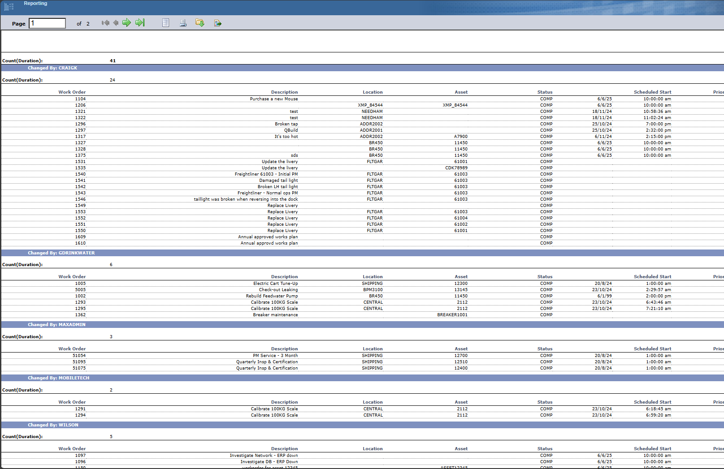The height and width of the screenshot is (469, 724).
Task: Select the Changed By: CRAIGK group header
Action: click(x=52, y=68)
